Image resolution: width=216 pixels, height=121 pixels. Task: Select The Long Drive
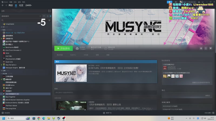tap(11, 109)
